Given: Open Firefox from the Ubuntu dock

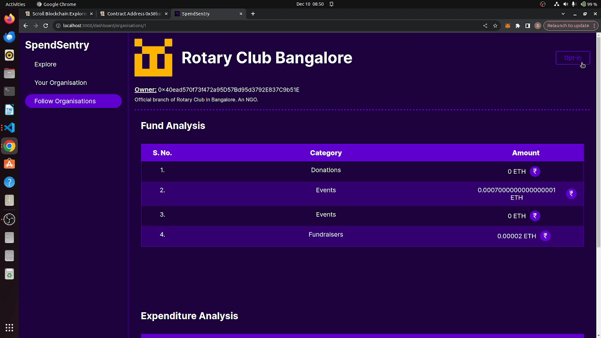Looking at the screenshot, I should [9, 19].
